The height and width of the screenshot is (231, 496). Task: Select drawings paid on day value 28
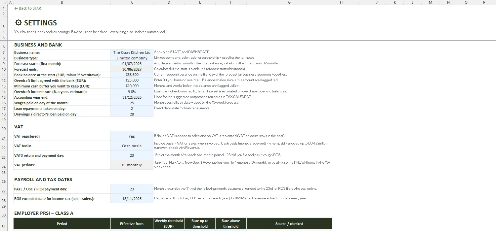(x=132, y=114)
